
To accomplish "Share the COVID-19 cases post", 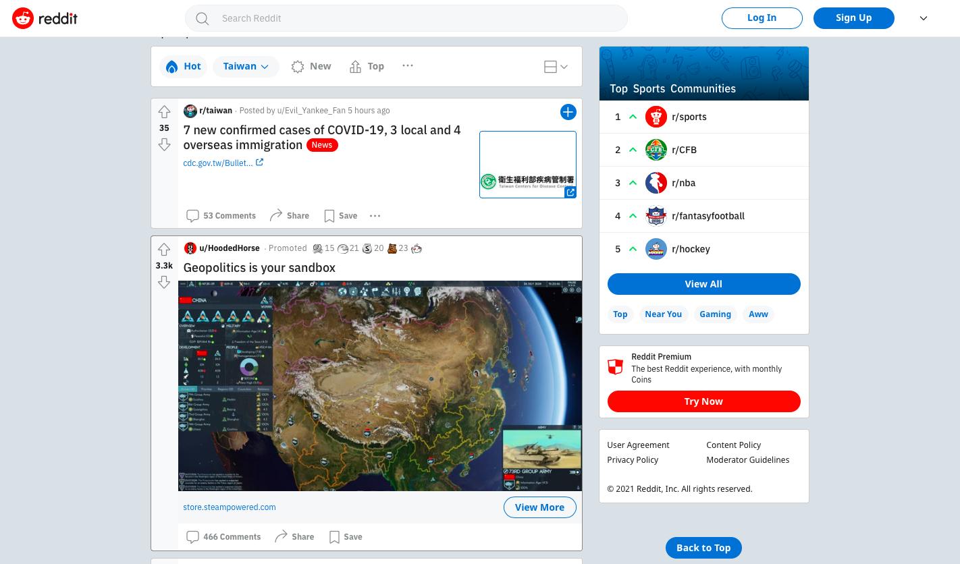I will click(290, 216).
